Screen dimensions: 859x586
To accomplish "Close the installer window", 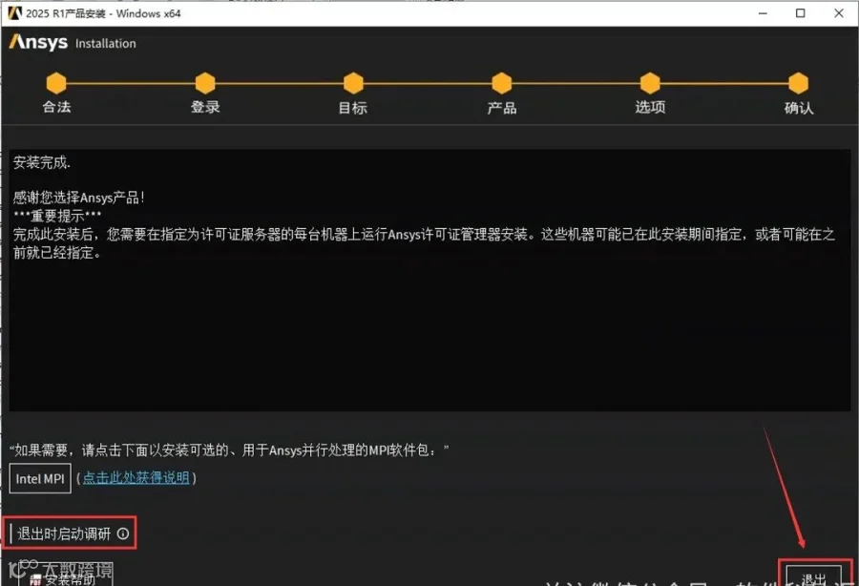I will tap(839, 13).
